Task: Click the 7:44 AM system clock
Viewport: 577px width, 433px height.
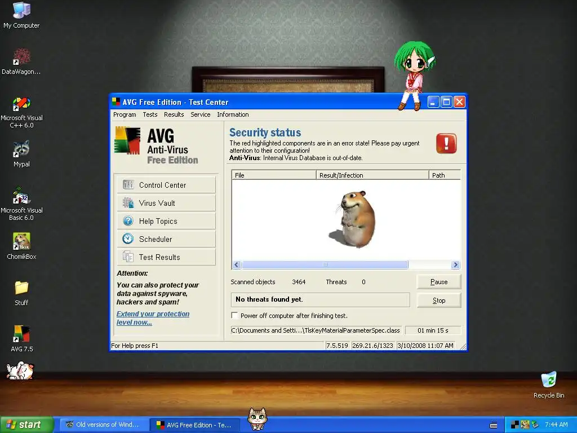Action: (556, 425)
